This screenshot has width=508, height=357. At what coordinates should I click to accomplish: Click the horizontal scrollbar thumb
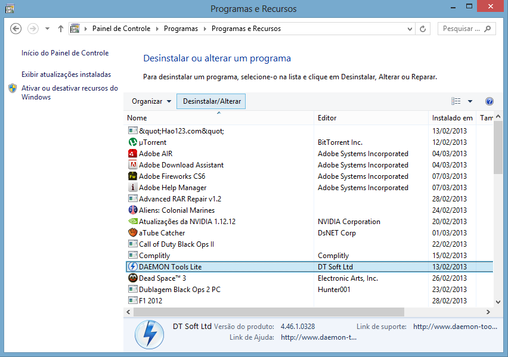269,312
